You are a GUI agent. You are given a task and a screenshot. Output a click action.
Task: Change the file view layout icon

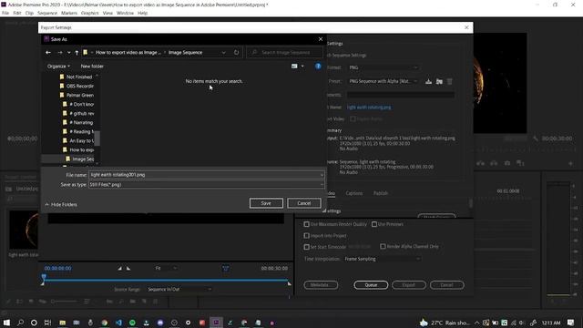pos(294,67)
